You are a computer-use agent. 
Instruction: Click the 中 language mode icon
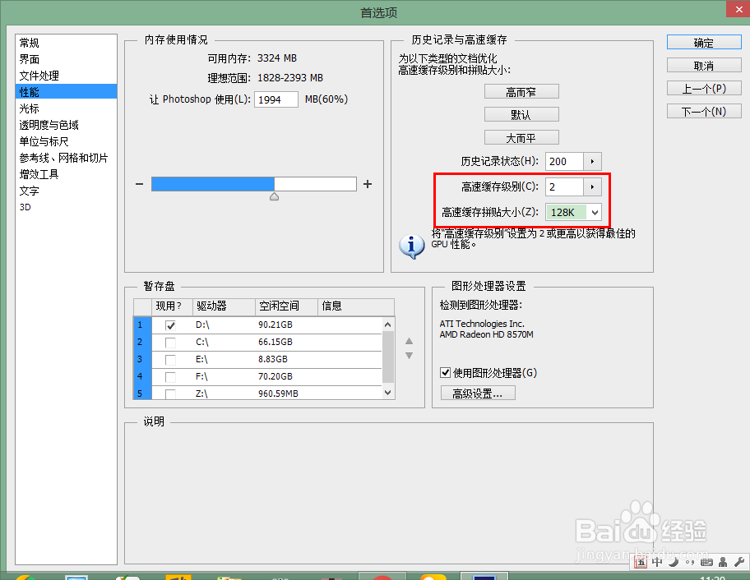click(x=657, y=562)
